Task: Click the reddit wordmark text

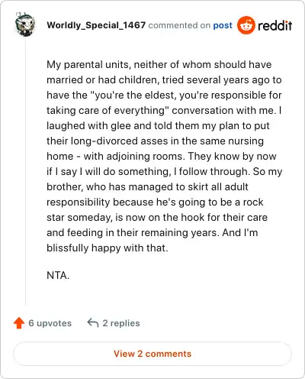Action: [274, 25]
